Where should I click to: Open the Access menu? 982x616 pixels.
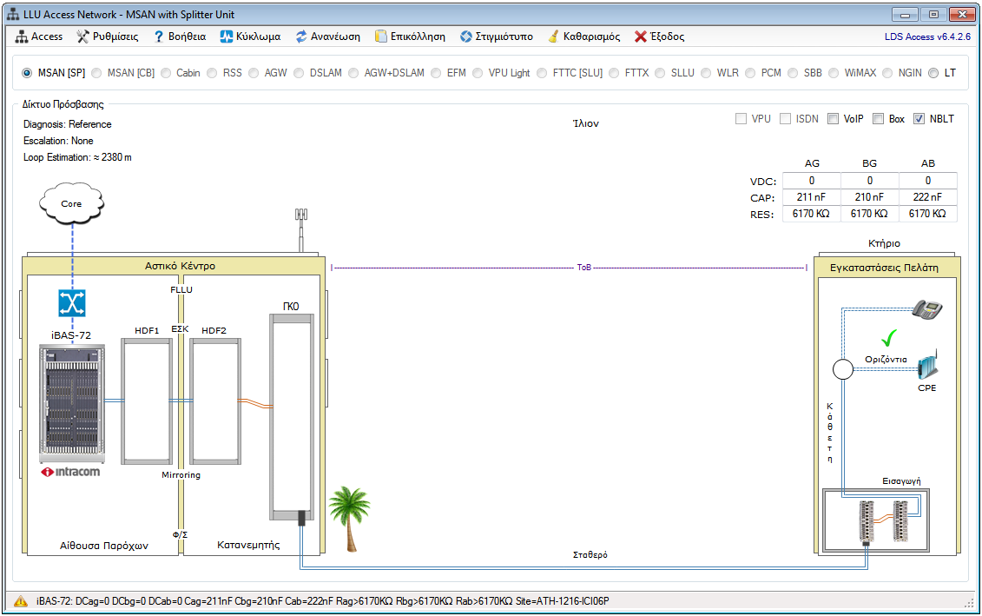click(39, 36)
